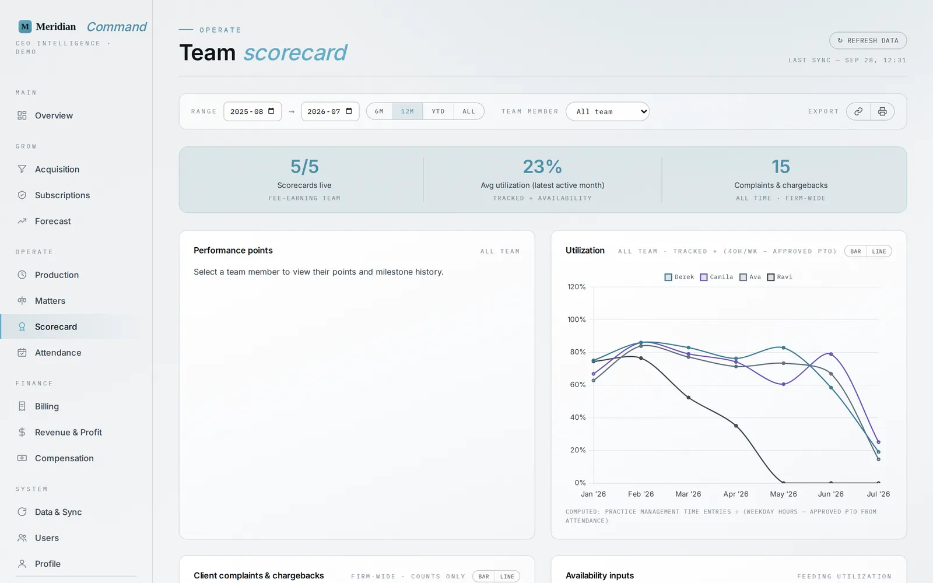Select the YTD range tab
Screen dimensions: 933x583
pyautogui.click(x=438, y=111)
